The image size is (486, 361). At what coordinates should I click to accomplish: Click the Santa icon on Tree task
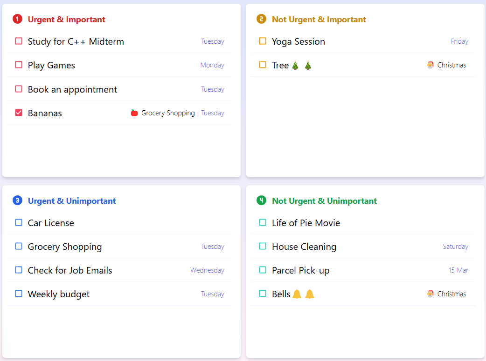(x=430, y=65)
